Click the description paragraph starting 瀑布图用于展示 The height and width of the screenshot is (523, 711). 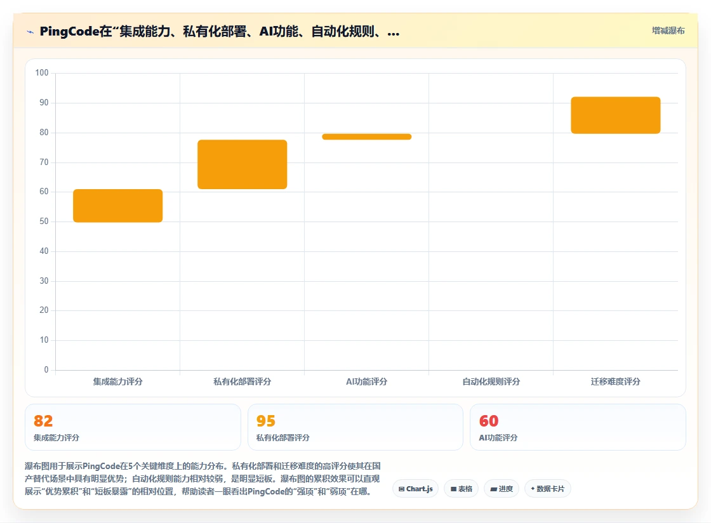click(203, 479)
